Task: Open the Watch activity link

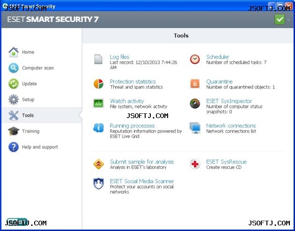Action: 127,101
